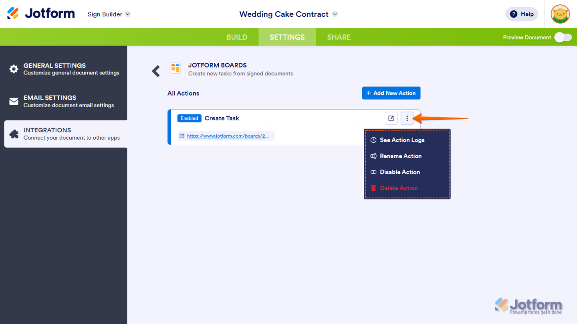Click the text 'Create new tasks from signed documents'

(x=240, y=74)
